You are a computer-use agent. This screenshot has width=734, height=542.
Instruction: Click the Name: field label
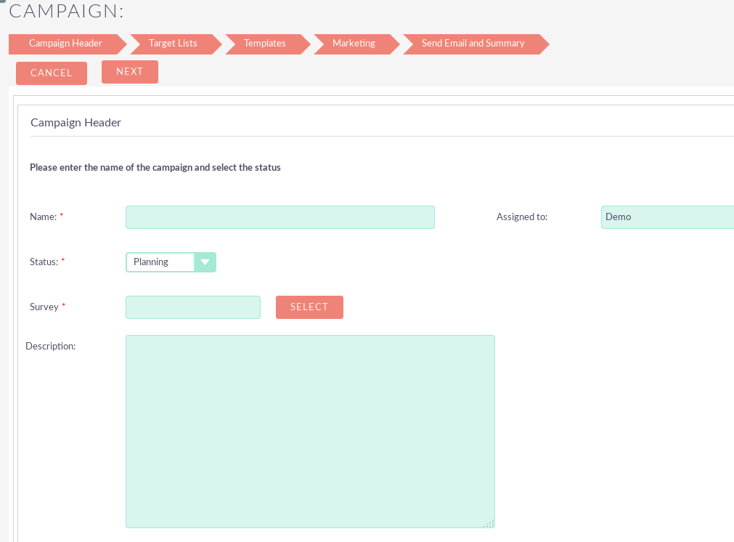[43, 217]
